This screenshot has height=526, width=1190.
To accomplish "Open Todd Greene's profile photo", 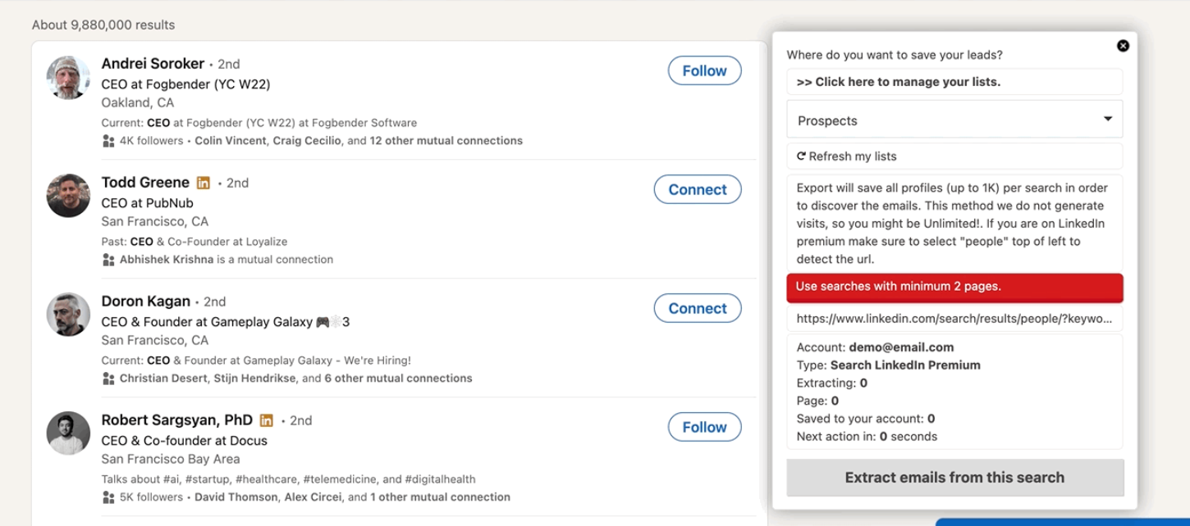I will pyautogui.click(x=68, y=196).
